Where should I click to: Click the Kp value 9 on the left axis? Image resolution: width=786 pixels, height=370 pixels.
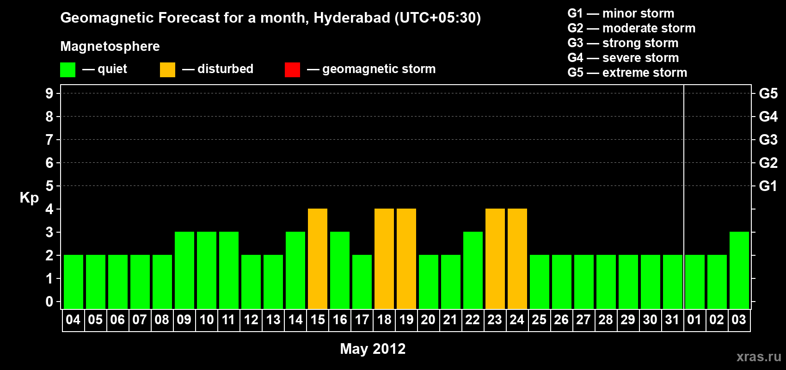[49, 93]
